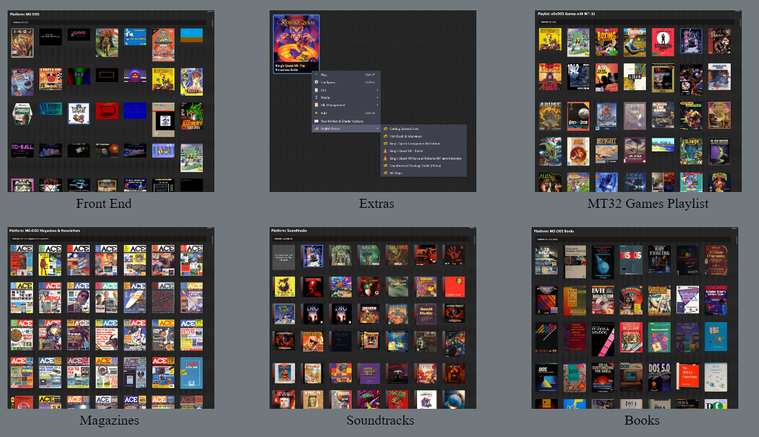759x437 pixels.
Task: Open the Front End screenshot caption
Action: [x=103, y=204]
